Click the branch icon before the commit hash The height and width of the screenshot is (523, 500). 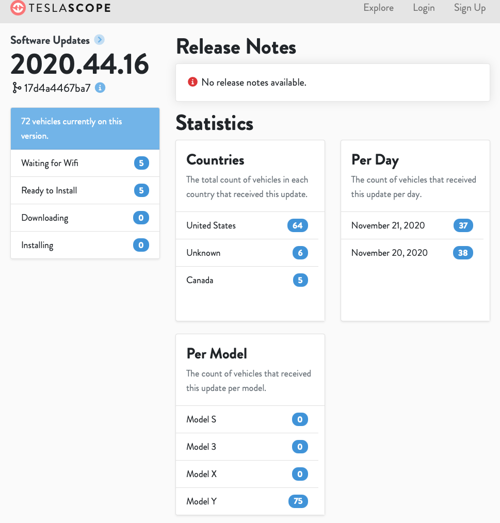(17, 88)
